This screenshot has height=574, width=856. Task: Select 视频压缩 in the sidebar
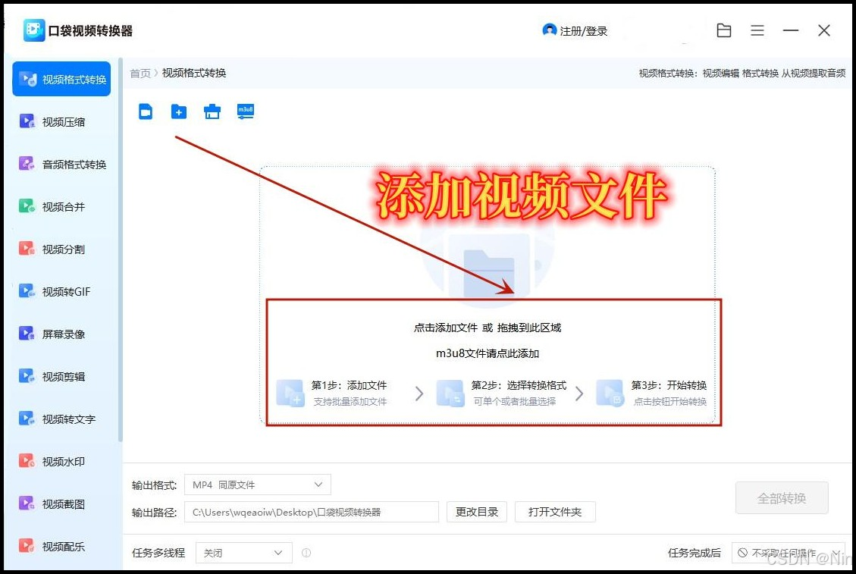(x=61, y=122)
